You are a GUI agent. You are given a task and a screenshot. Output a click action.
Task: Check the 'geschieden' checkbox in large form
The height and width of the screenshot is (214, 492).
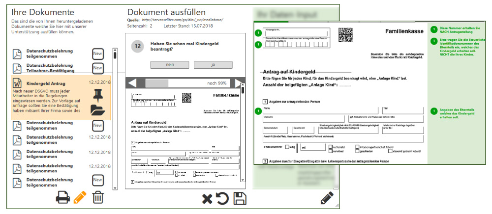[x=358, y=152]
